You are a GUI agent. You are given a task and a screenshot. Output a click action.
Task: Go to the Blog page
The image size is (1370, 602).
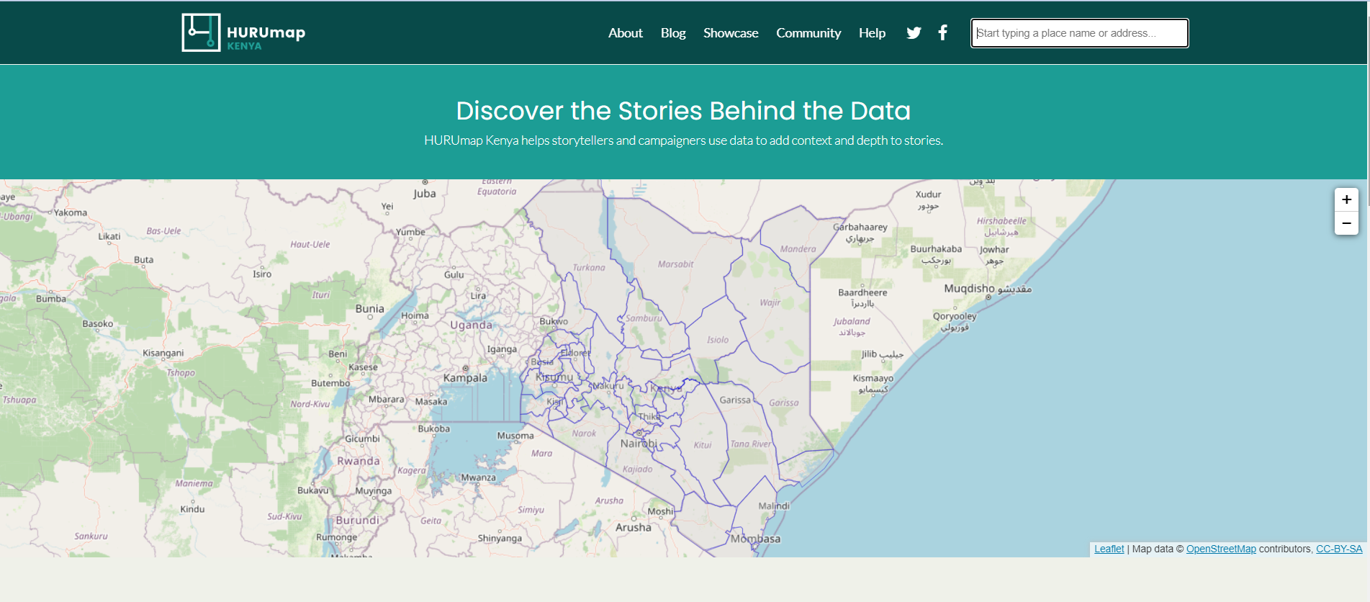[x=672, y=33]
